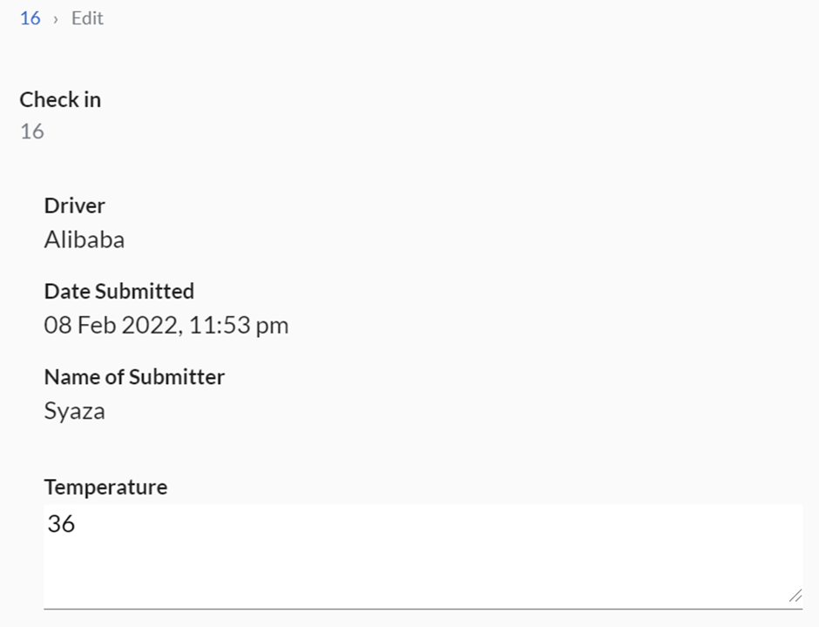Click the "Edit" breadcrumb item
The image size is (819, 627).
(87, 18)
